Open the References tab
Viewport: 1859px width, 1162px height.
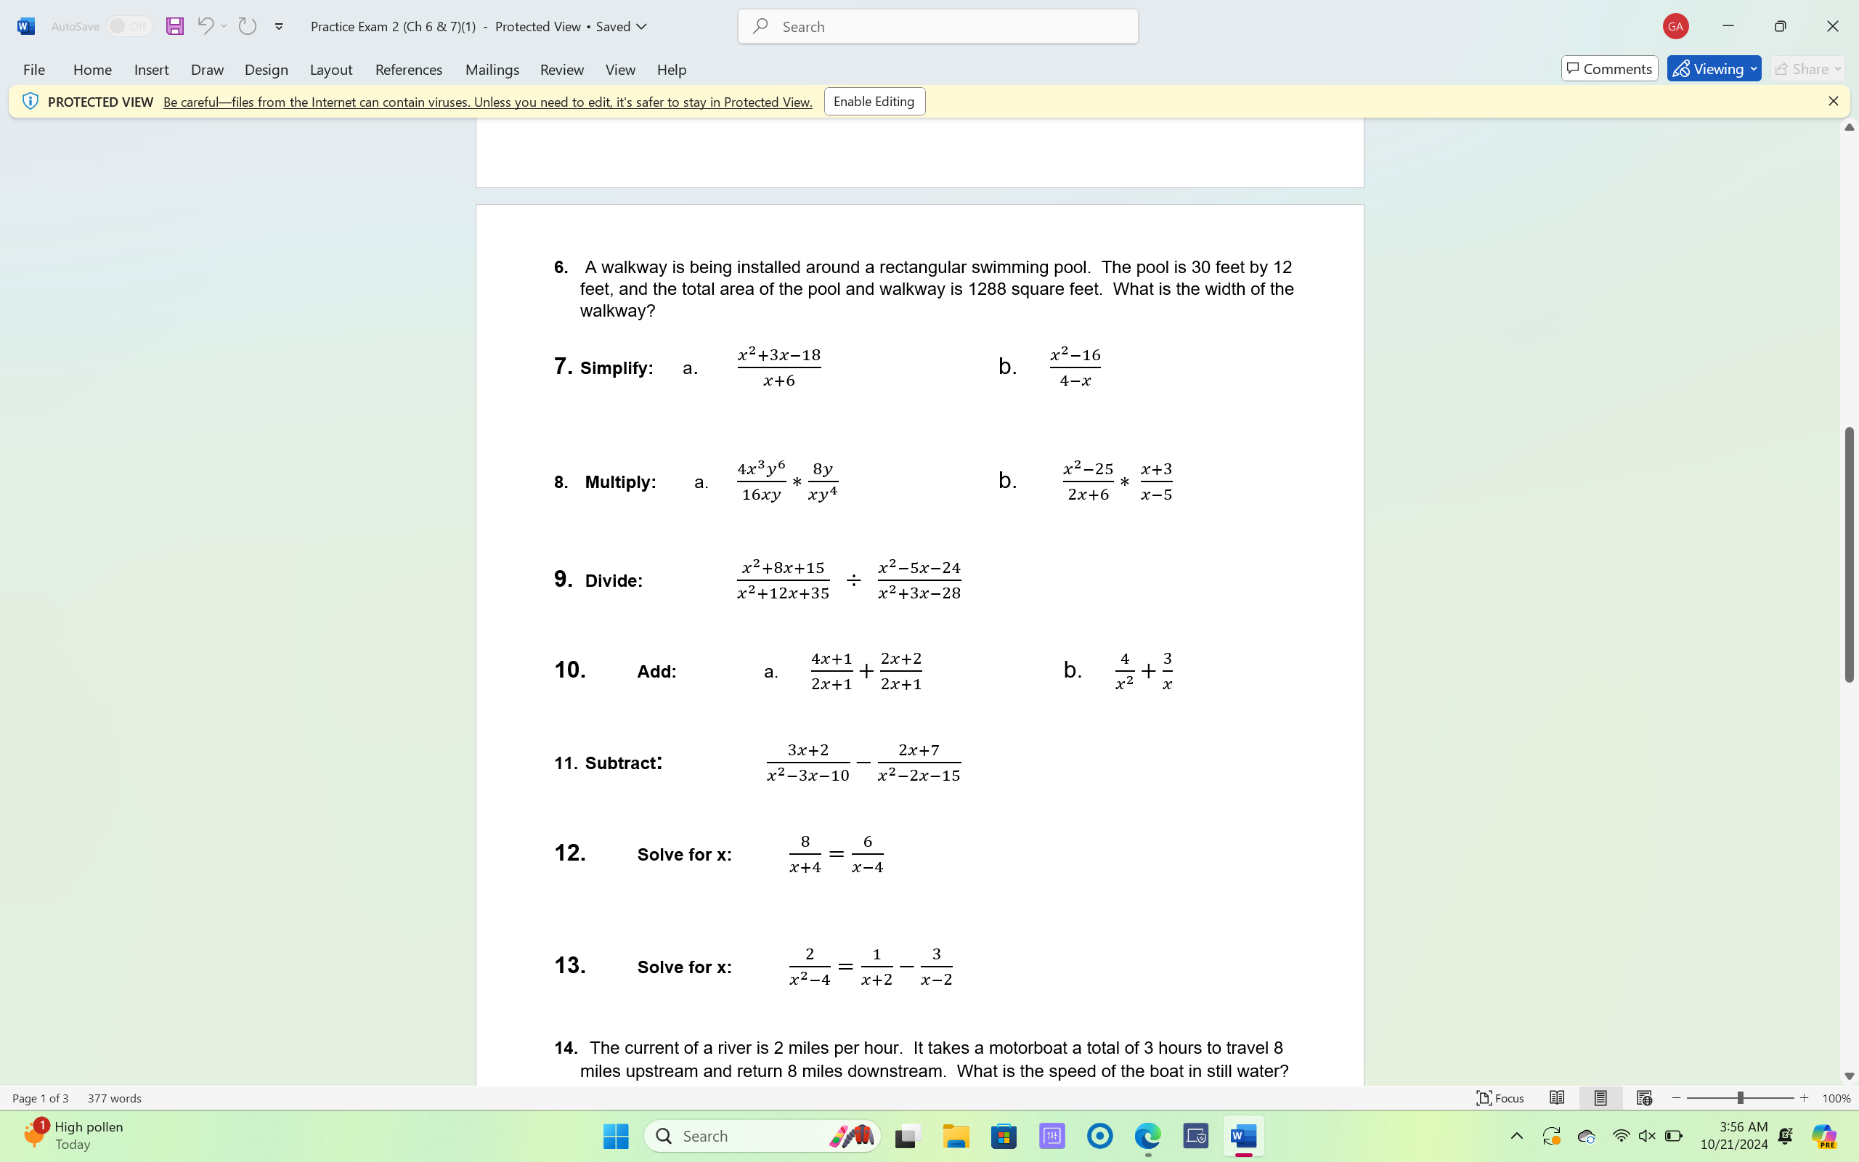click(x=409, y=69)
